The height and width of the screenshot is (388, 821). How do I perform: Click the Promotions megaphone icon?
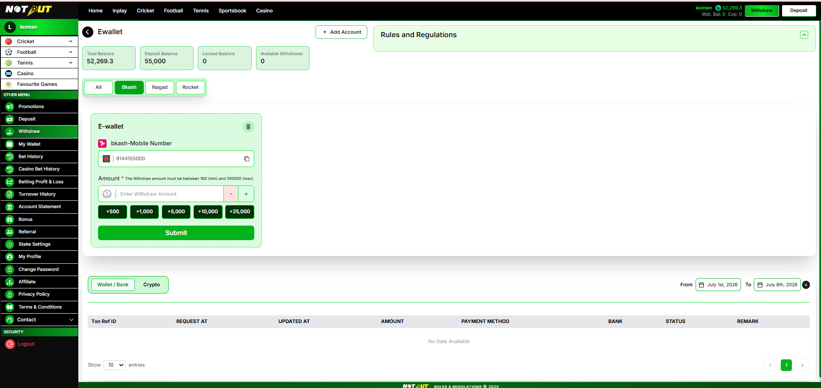10,107
